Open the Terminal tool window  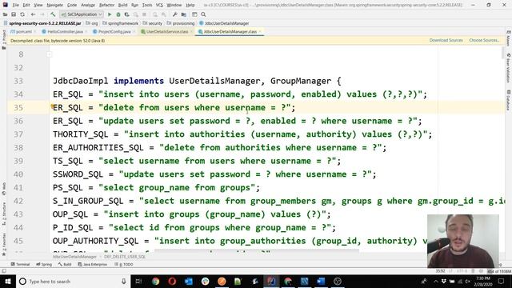pyautogui.click(x=20, y=264)
